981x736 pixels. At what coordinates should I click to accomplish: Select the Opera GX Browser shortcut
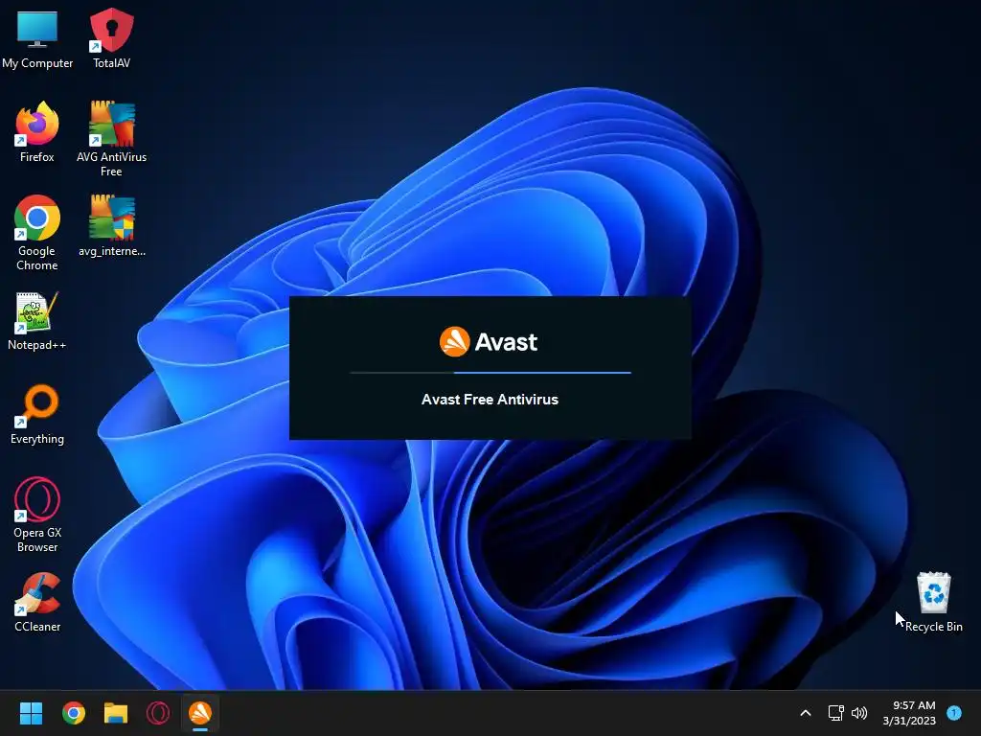tap(37, 515)
